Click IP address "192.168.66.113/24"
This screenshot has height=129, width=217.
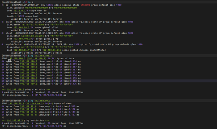(25, 50)
